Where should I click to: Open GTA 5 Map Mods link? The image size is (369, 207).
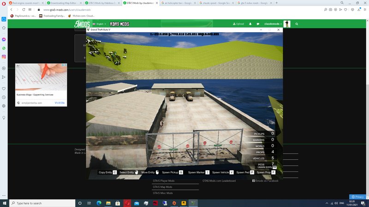point(163,187)
